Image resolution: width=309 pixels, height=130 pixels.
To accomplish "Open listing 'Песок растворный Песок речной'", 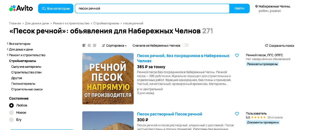I will [170, 114].
